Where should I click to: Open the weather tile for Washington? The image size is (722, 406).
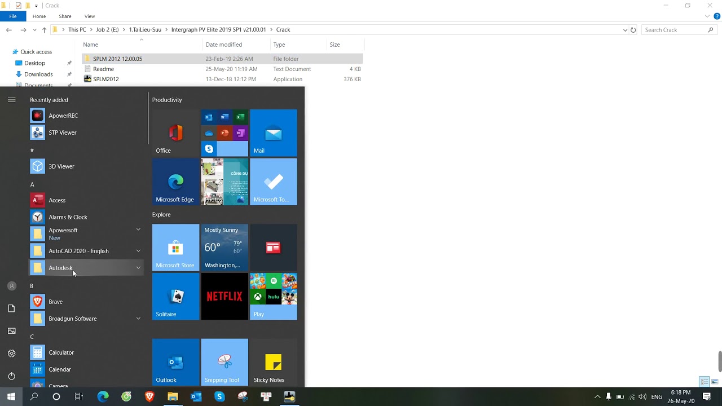pos(224,248)
